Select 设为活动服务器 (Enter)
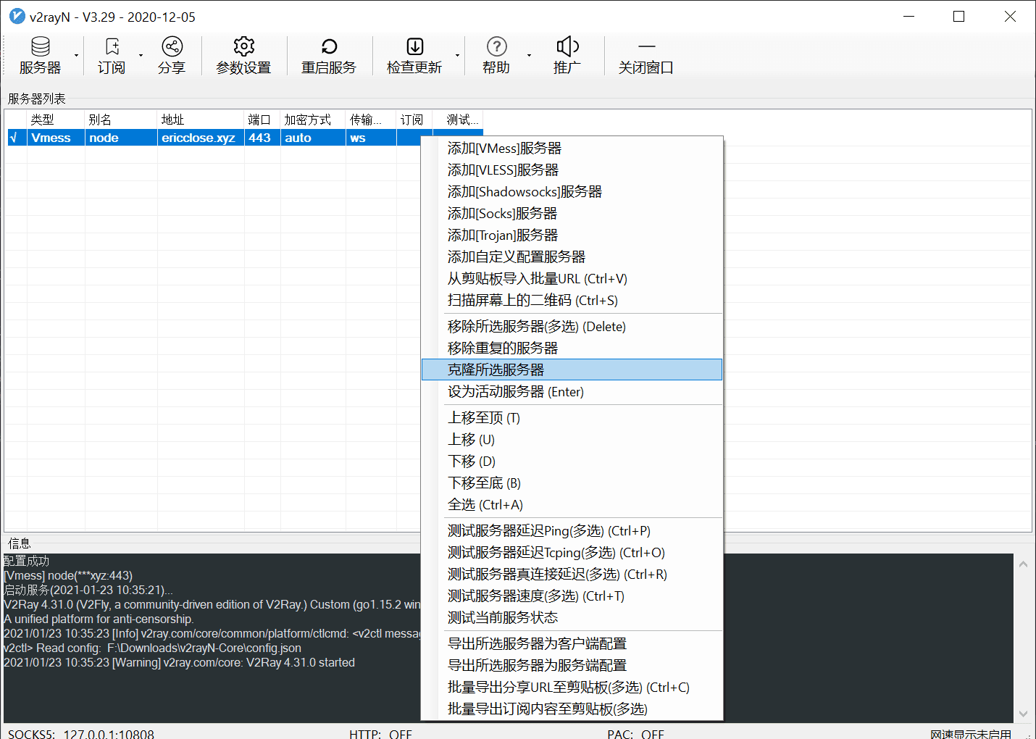Viewport: 1036px width, 739px height. point(572,392)
